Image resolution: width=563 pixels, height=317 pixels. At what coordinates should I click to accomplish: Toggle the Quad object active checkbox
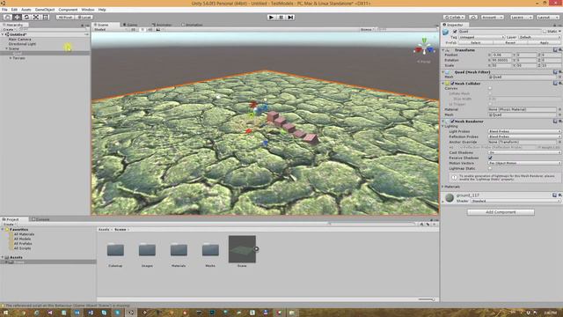tap(455, 32)
